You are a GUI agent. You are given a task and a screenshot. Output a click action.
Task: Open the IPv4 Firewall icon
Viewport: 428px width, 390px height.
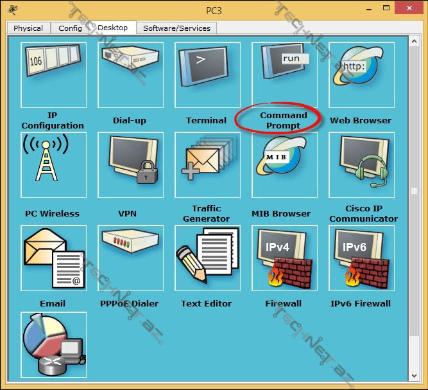(284, 258)
